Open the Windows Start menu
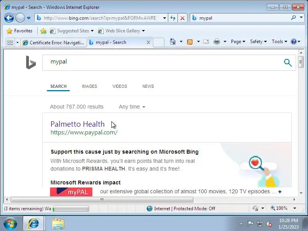 (10, 224)
